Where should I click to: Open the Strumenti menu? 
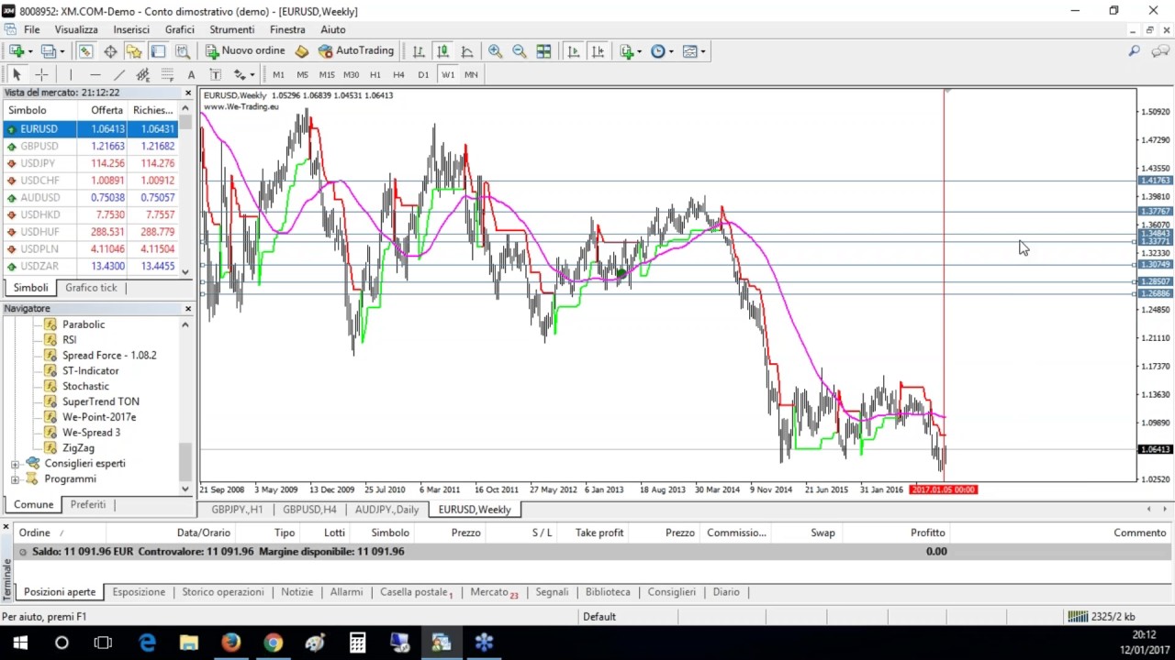(x=232, y=29)
